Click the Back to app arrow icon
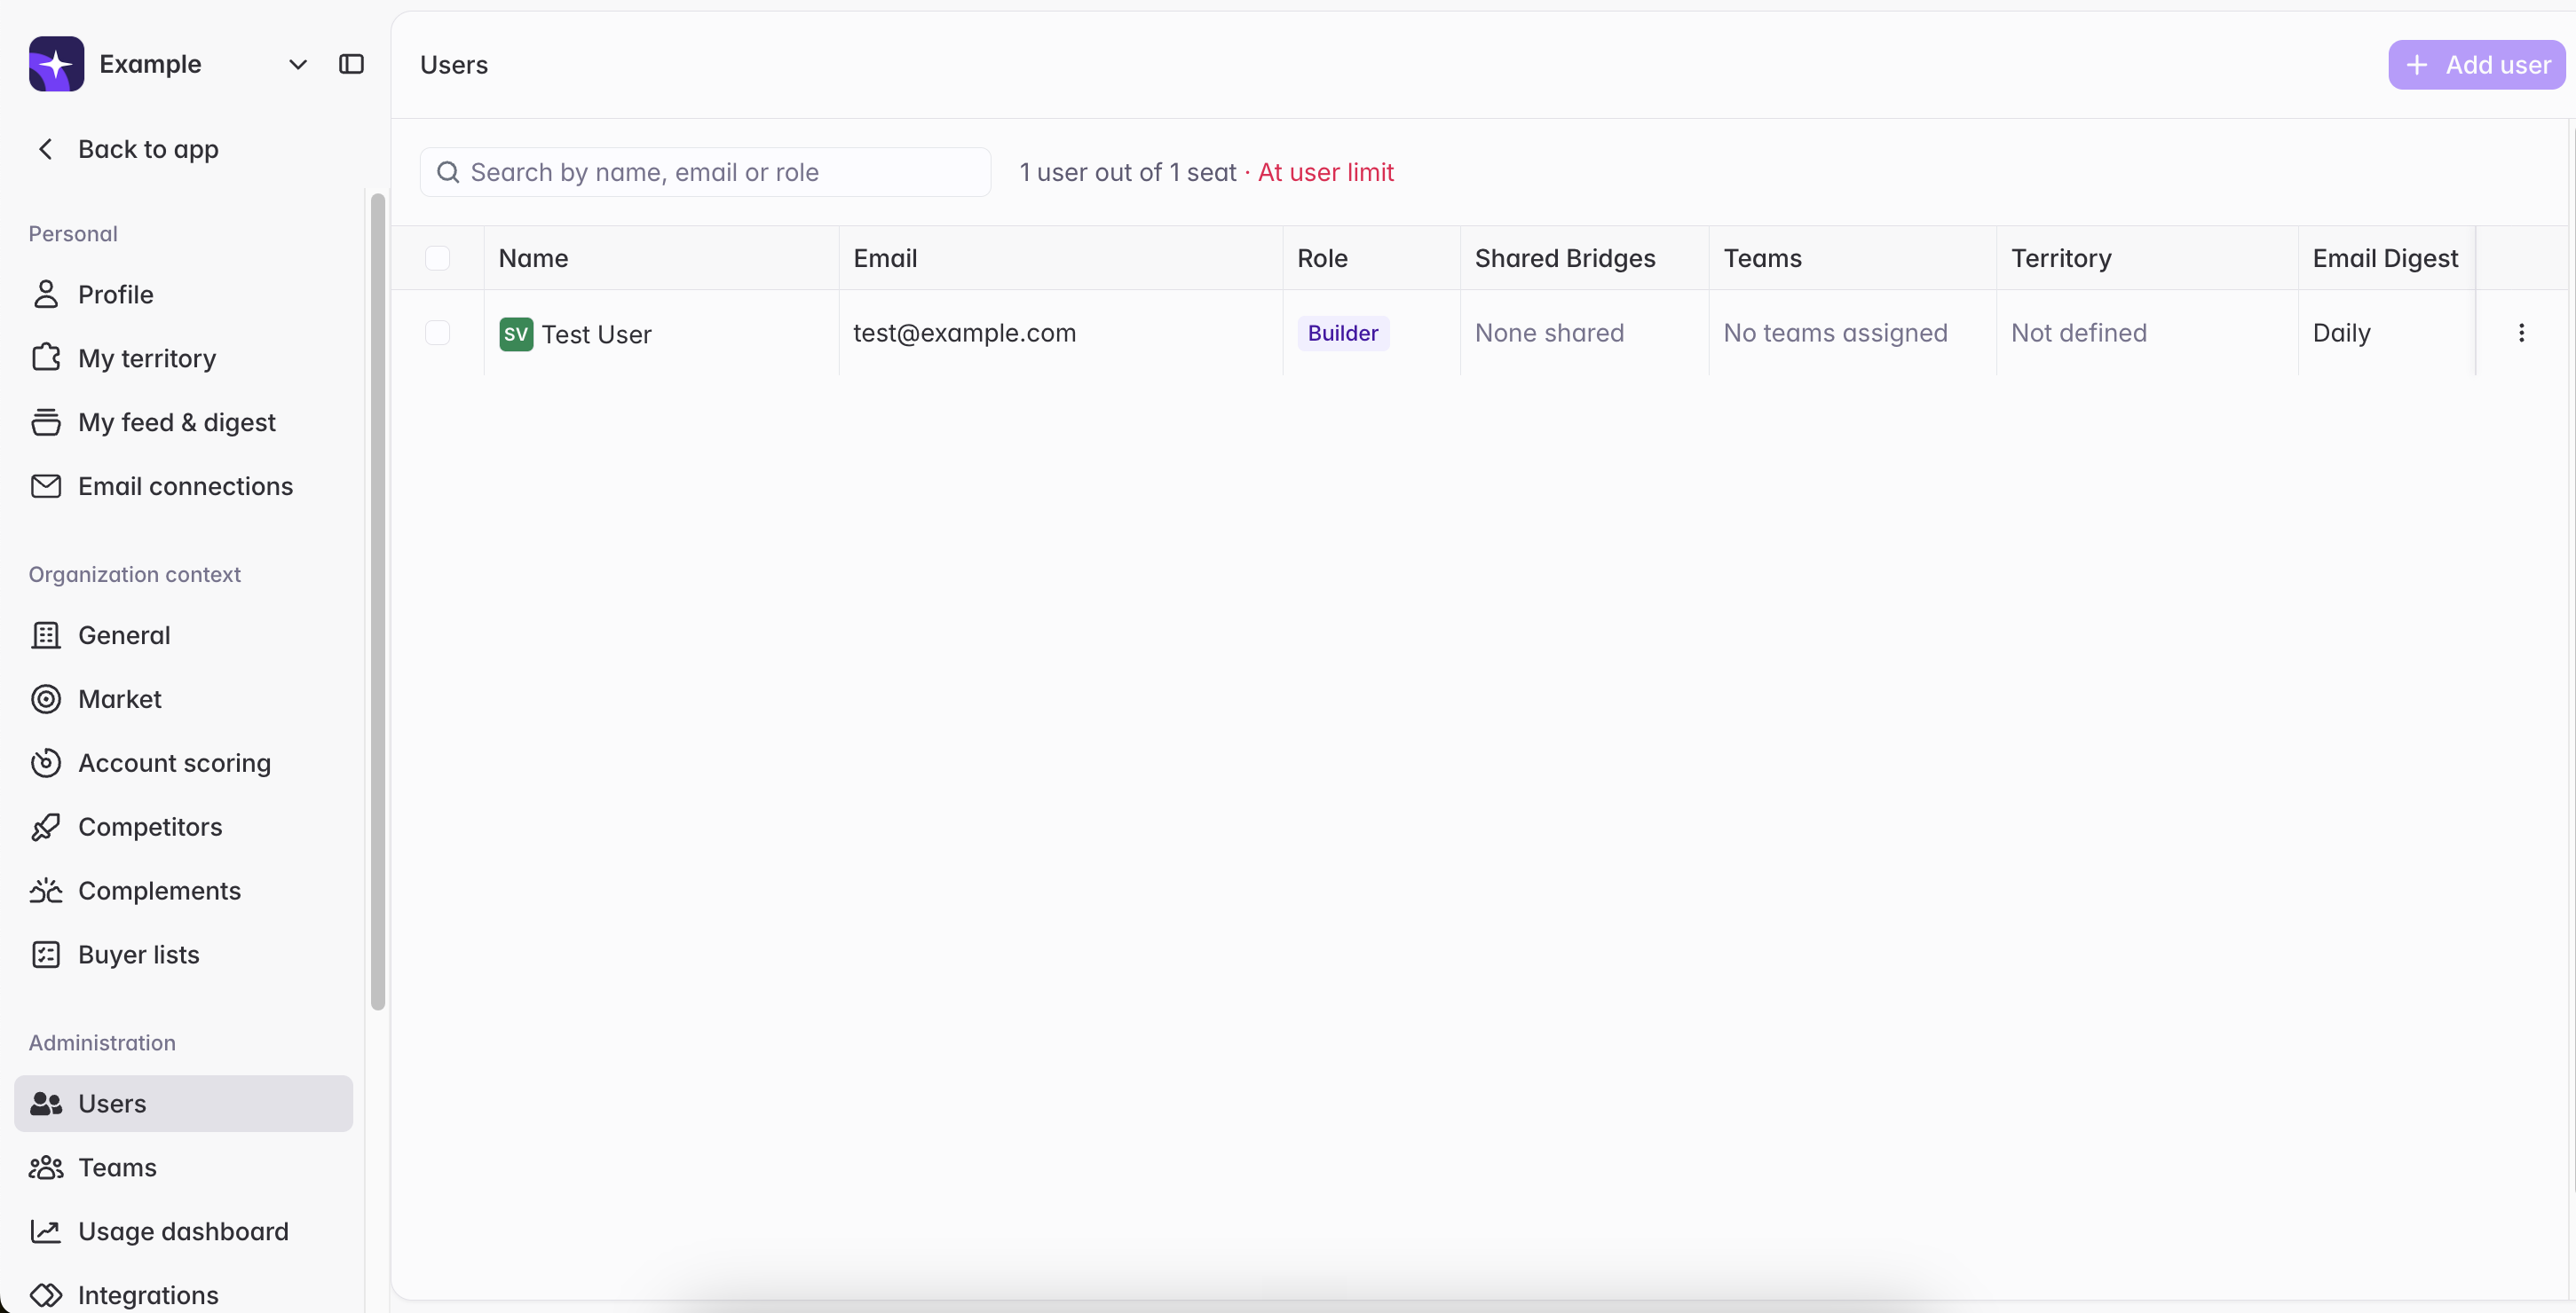Screen dimensions: 2576x1313 click(45, 149)
